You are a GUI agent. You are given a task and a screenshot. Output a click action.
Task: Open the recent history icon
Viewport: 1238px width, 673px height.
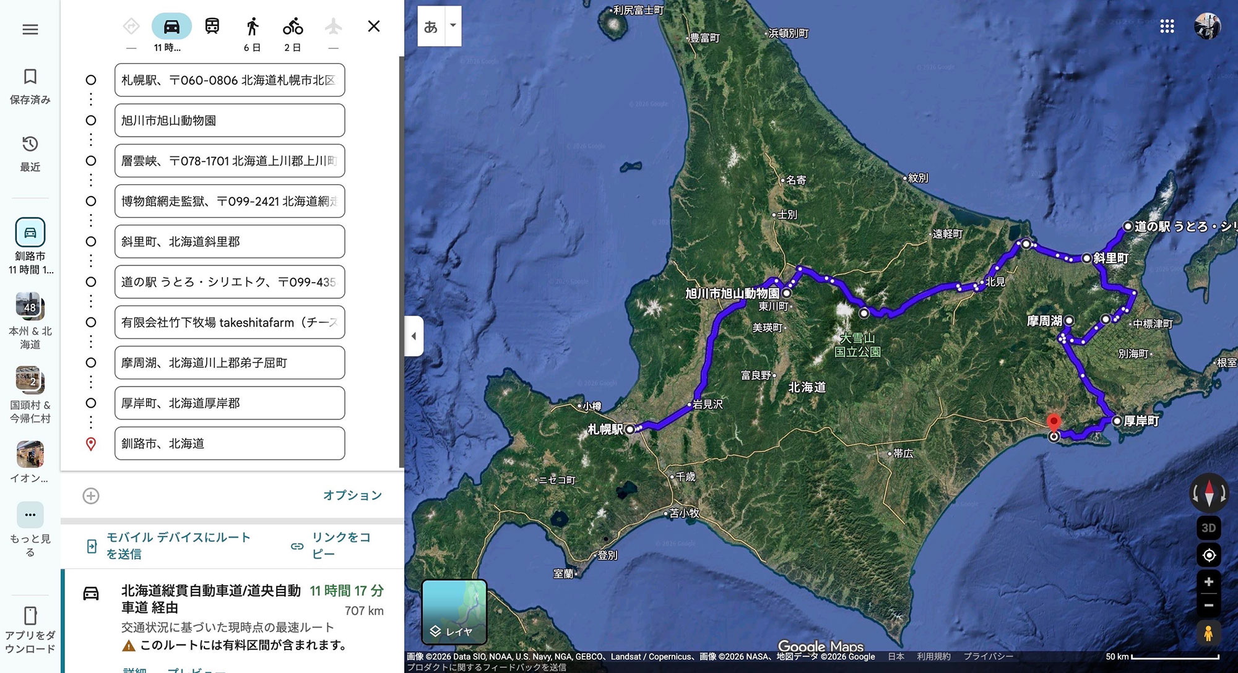30,144
